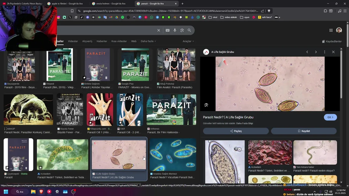The width and height of the screenshot is (349, 196).
Task: Open the 'Kaydedilenler' saved items link
Action: 332,41
